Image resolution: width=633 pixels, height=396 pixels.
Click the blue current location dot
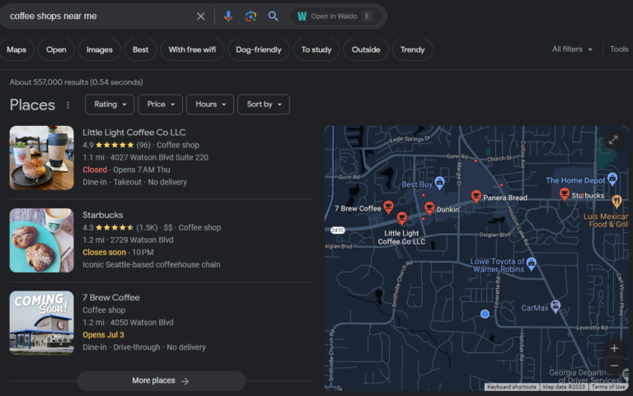[485, 314]
